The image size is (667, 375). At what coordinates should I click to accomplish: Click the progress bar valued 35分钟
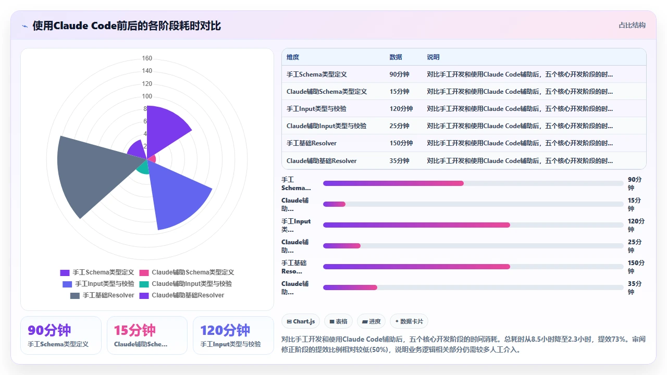[473, 287]
